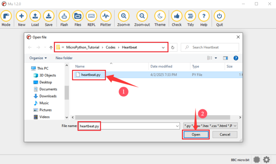Open the recent locations dropdown arrow
This screenshot has height=164, width=276.
[x=45, y=47]
